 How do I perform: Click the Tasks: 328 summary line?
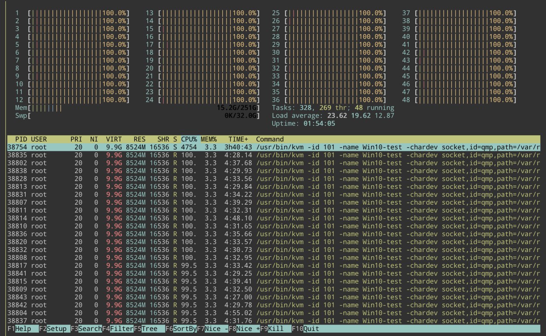pyautogui.click(x=333, y=108)
